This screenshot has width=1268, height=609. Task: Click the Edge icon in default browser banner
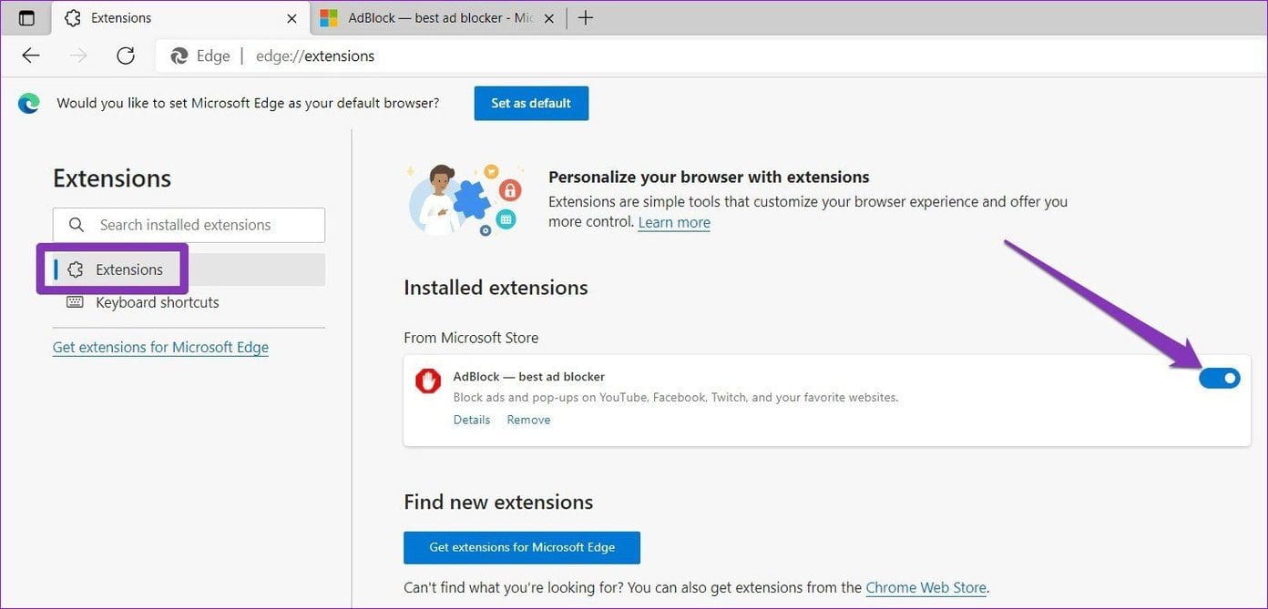(x=29, y=104)
